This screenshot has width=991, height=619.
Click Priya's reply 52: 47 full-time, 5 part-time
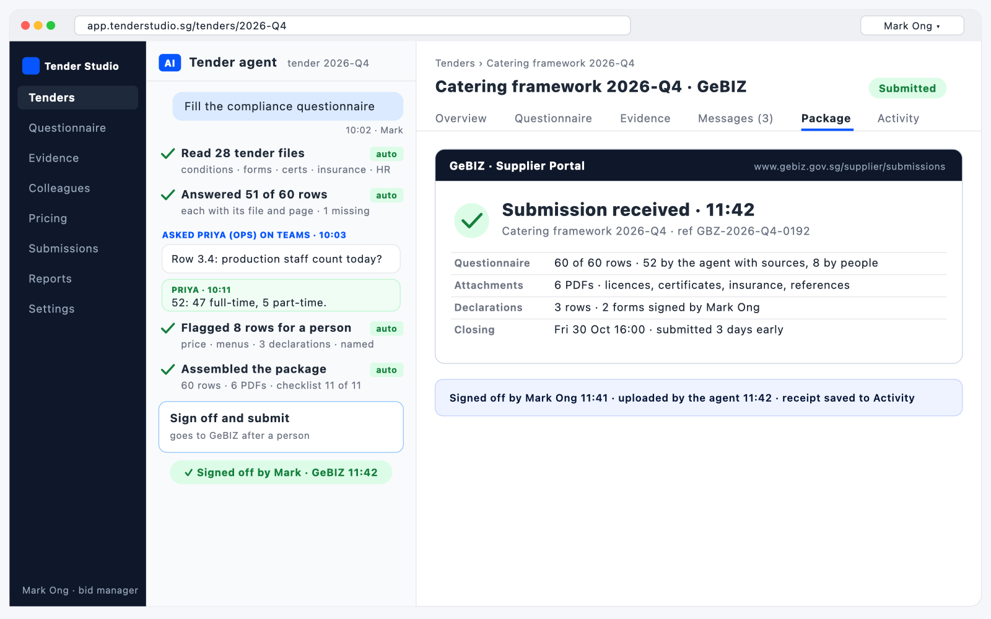(281, 295)
